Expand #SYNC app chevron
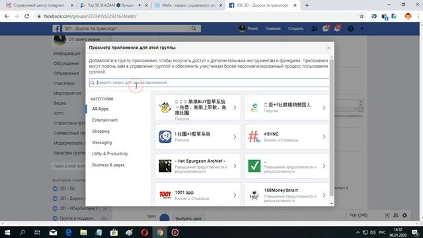 324,137
